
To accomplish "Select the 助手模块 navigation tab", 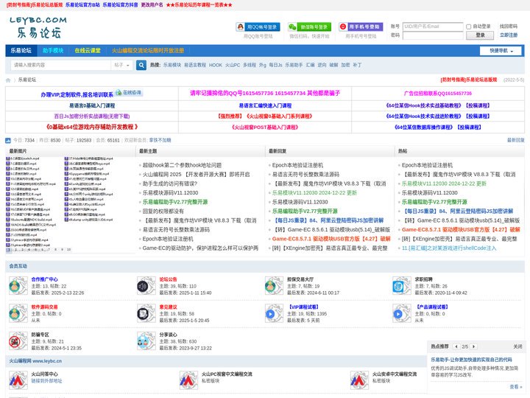I will click(53, 50).
